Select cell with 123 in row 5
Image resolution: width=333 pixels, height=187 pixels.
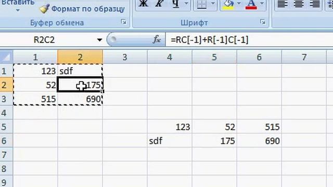[170, 127]
